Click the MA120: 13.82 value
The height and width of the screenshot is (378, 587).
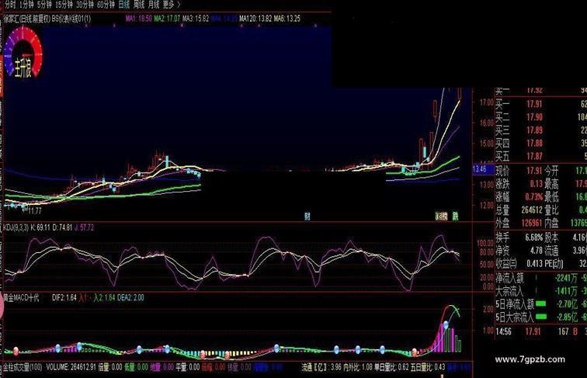[255, 19]
